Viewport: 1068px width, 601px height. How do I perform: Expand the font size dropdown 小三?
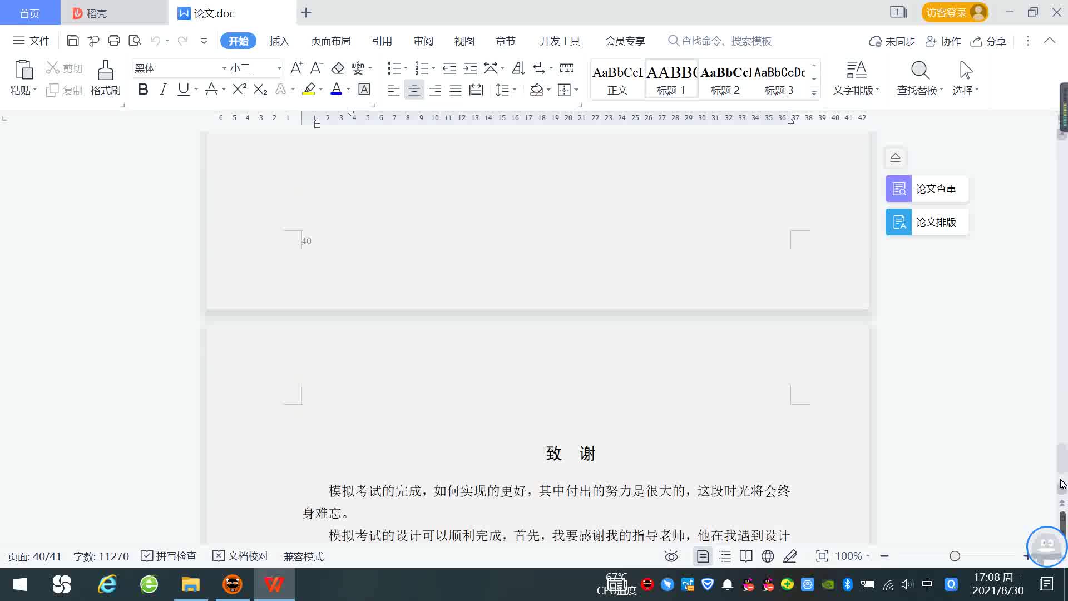pyautogui.click(x=279, y=68)
